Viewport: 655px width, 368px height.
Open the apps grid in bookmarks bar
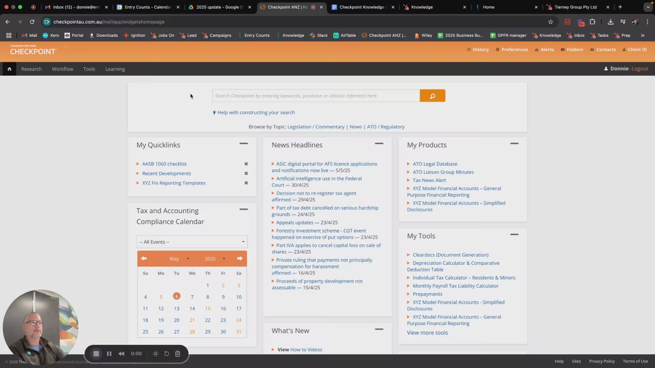[9, 35]
